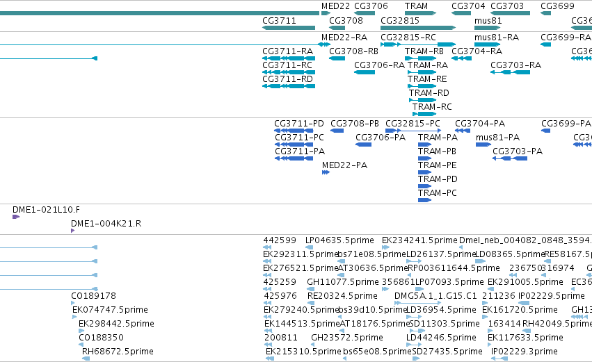Select the MED22 gene label
This screenshot has height=362, width=592.
pos(335,6)
